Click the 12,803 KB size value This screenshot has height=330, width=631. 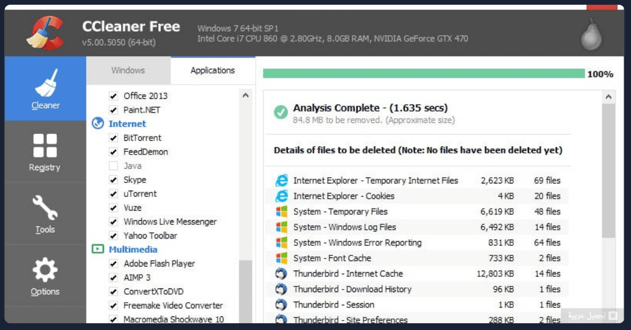(x=495, y=274)
